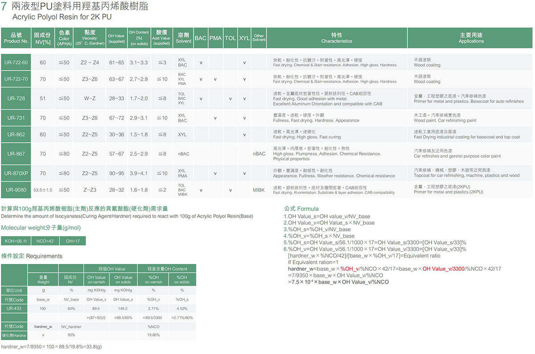Choose the UR-870XP product number cell
This screenshot has height=354, width=535.
click(x=16, y=173)
